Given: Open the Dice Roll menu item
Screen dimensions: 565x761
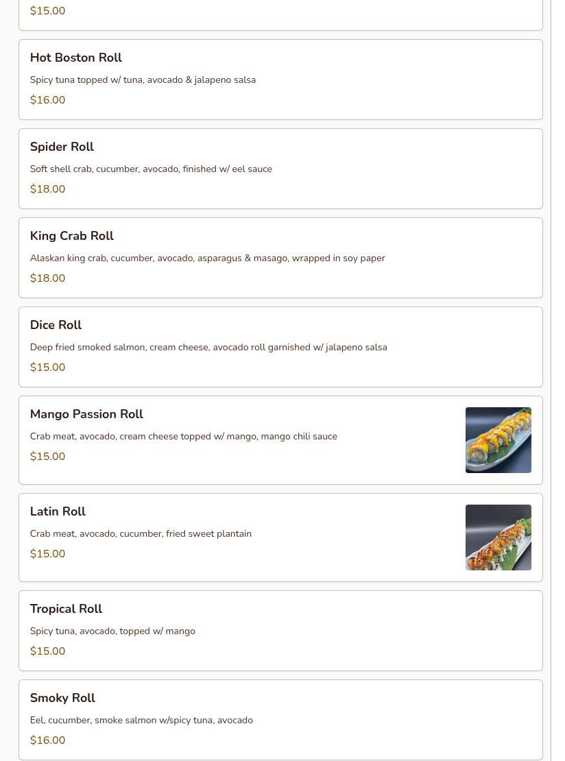Looking at the screenshot, I should 280,347.
